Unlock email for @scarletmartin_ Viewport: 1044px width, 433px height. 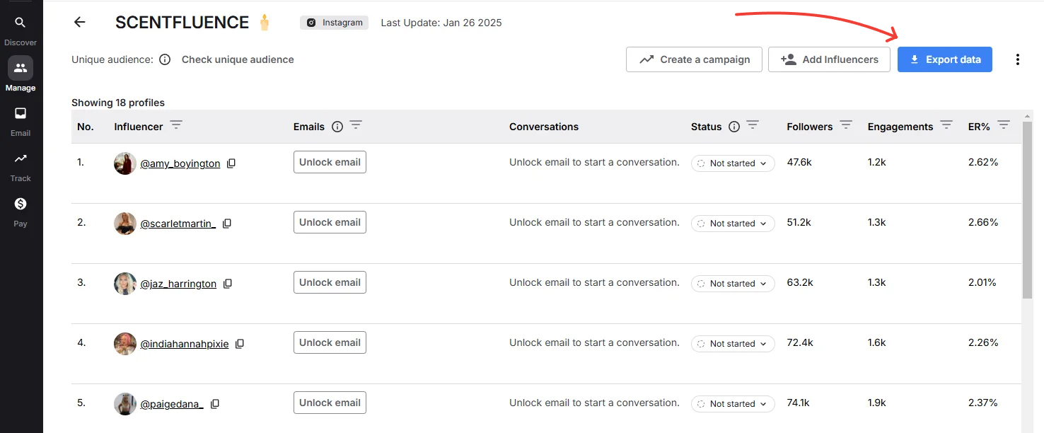(x=330, y=222)
